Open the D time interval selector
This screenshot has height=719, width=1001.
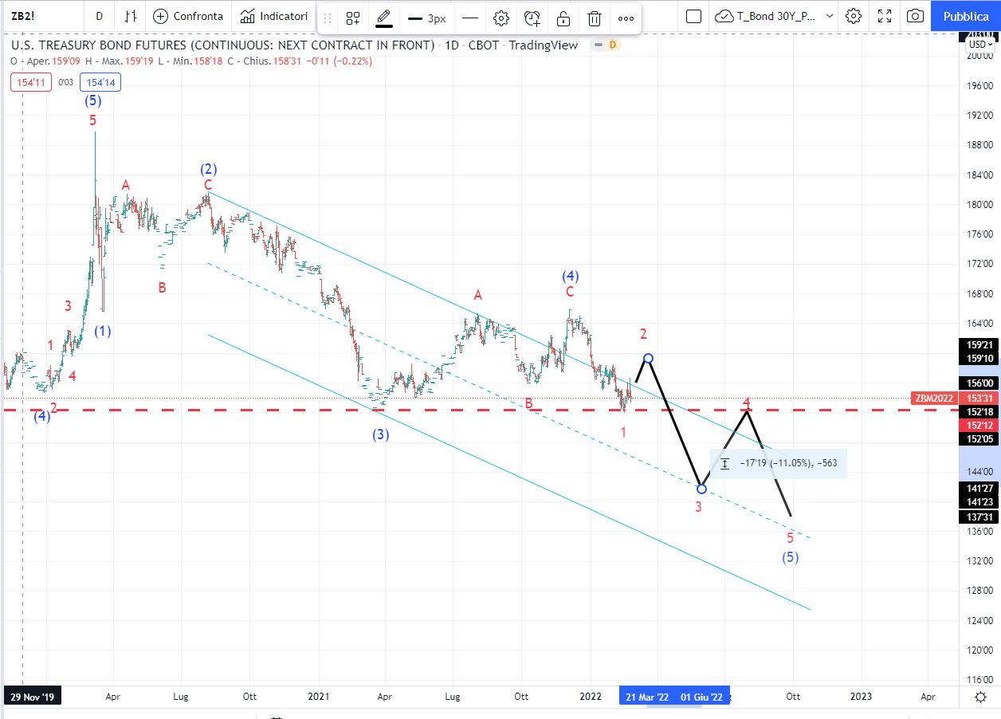99,16
